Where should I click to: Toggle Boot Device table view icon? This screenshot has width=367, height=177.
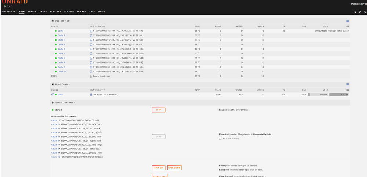click(348, 84)
